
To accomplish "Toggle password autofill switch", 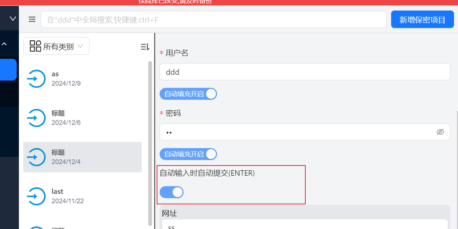I will click(188, 154).
